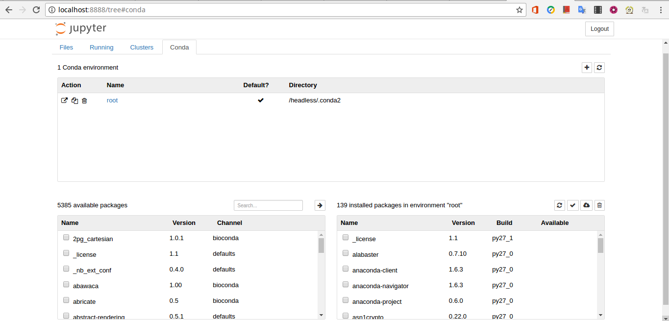Click installed packages list scrollbar thumb
669x321 pixels.
click(600, 245)
